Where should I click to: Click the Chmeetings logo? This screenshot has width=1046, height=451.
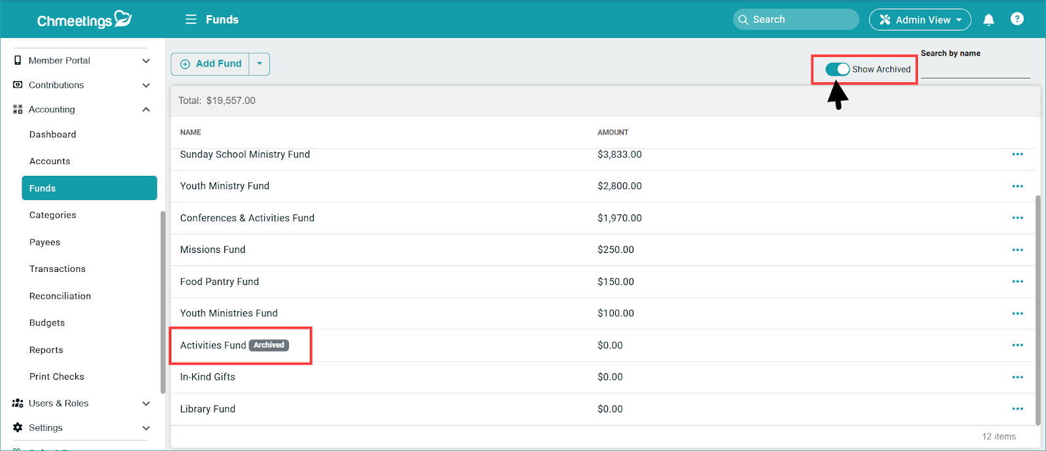coord(84,20)
